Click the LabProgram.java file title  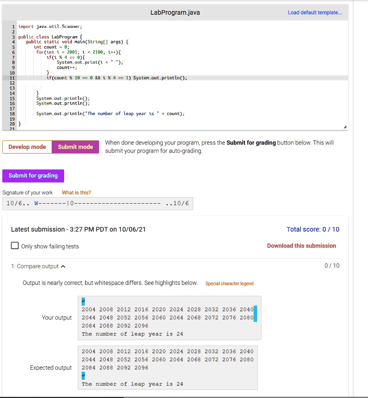[x=175, y=12]
